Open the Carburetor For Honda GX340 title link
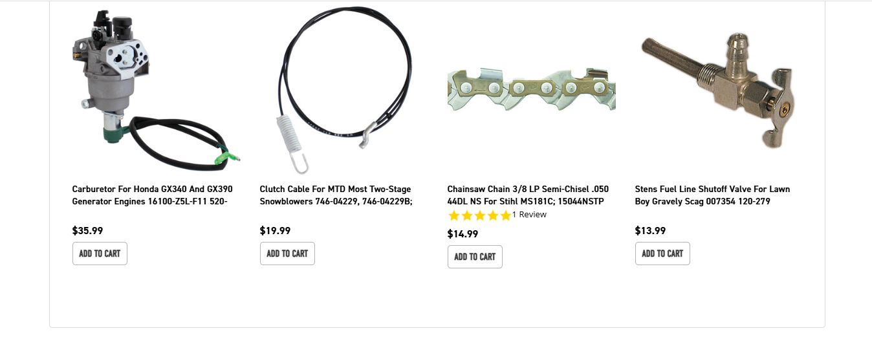 tap(153, 195)
